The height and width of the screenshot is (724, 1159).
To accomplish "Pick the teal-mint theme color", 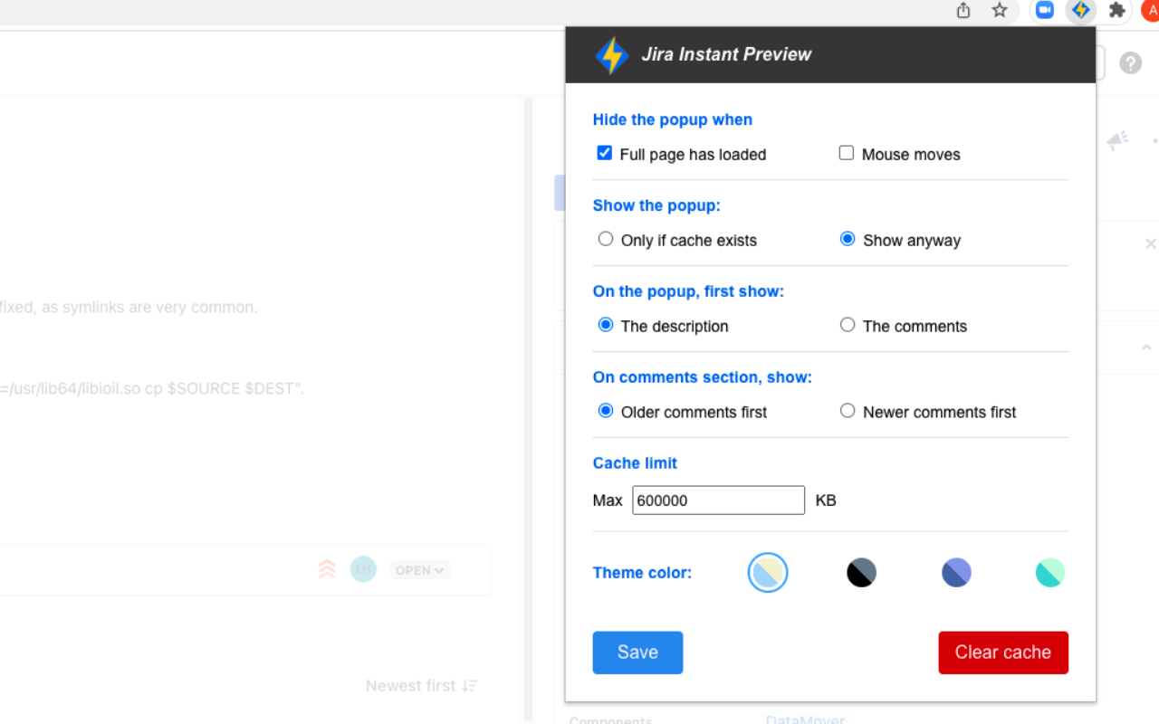I will [1050, 573].
